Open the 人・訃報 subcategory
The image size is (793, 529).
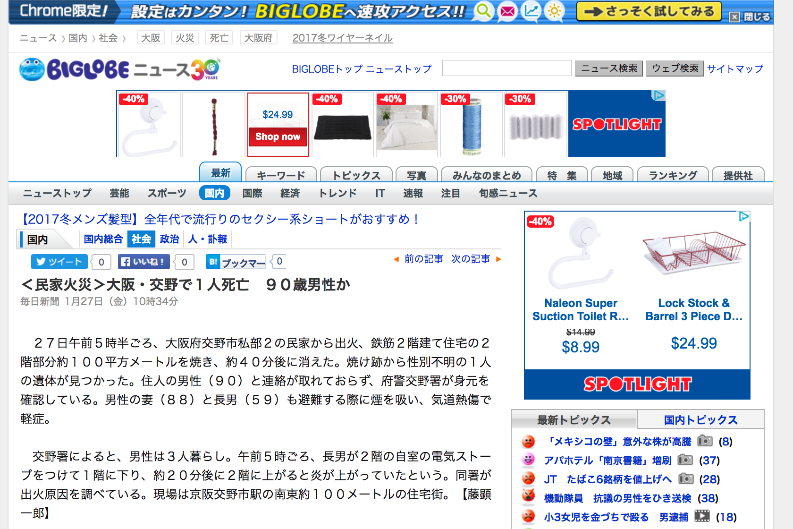click(208, 239)
